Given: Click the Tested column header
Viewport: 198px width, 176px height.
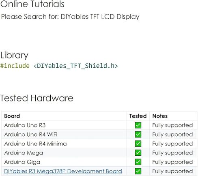Looking at the screenshot, I should point(138,116).
